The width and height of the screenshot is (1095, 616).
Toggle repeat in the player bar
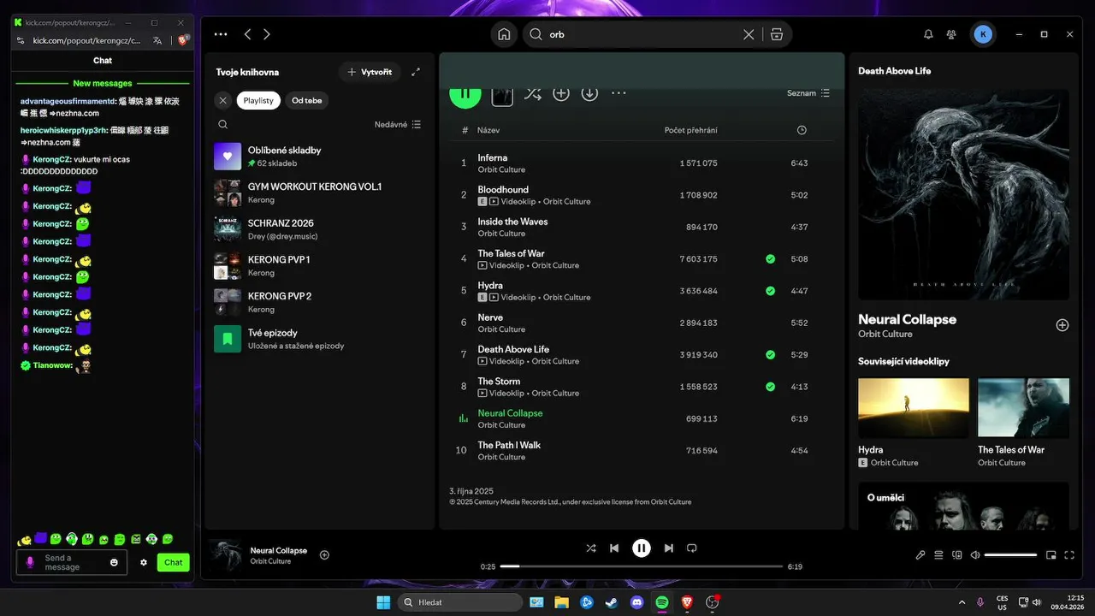tap(692, 548)
